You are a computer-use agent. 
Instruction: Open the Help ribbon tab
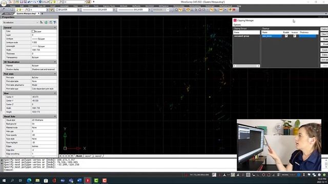[239, 6]
